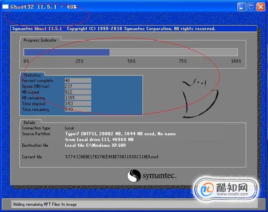This screenshot has width=268, height=212.
Task: Click the Symantec Ghost copyright header bar
Action: click(134, 28)
